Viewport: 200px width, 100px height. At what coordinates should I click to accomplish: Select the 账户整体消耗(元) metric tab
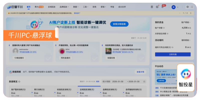[20, 92]
